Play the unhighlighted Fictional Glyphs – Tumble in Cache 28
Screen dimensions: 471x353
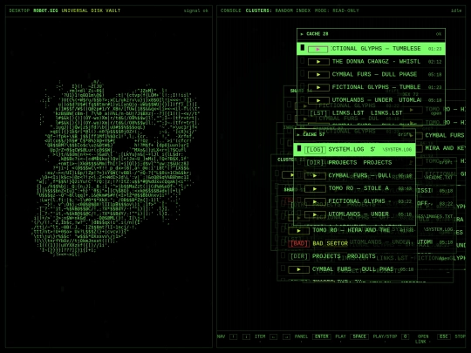318,87
